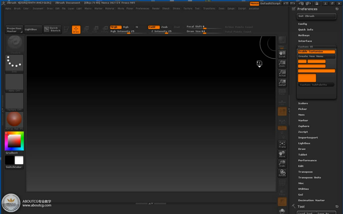Viewport: 343px width, 214px height.
Task: Click the Quick Sketch button
Action: coord(52,29)
